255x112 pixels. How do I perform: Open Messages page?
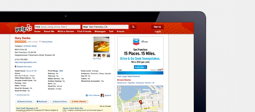(x=100, y=31)
